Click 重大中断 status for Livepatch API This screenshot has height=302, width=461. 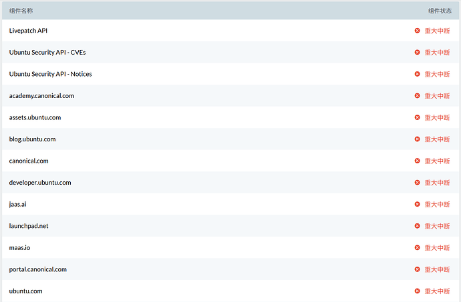pos(437,31)
